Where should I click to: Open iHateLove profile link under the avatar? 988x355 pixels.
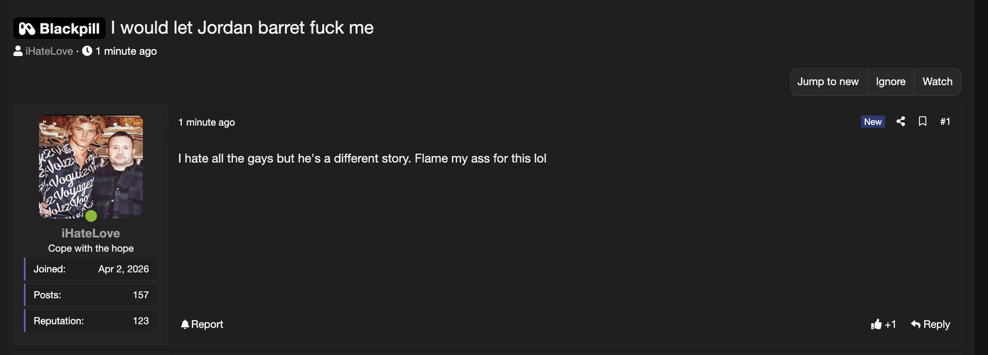click(91, 234)
